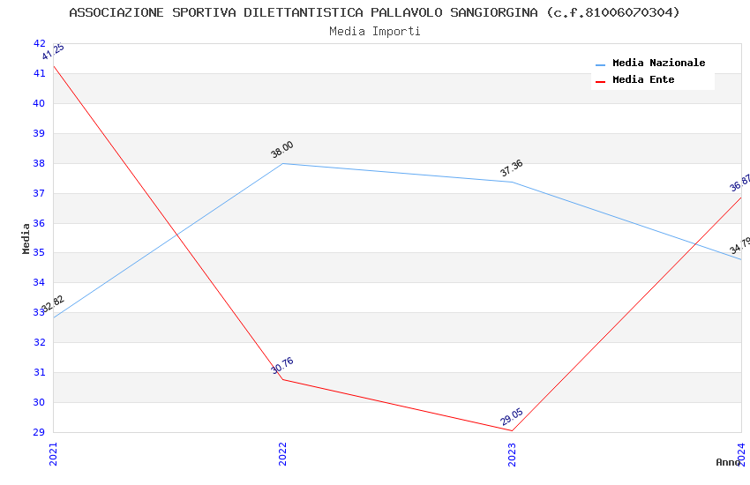Click the 38.00 data label
The width and height of the screenshot is (750, 485).
[282, 150]
